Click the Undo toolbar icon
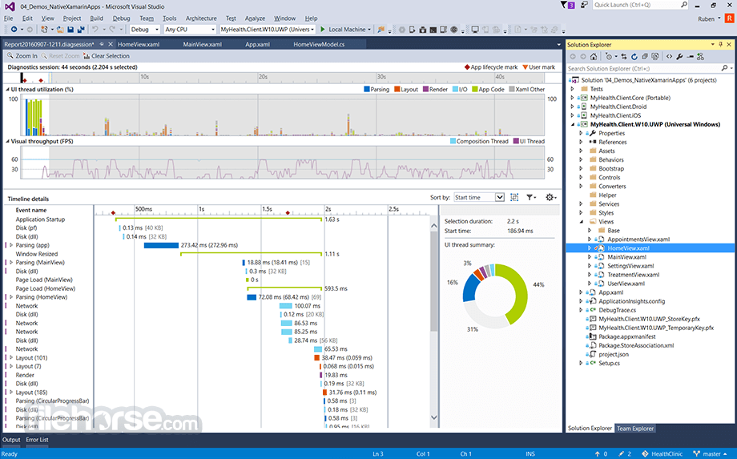Screen dimensions: 737x459 (95, 29)
